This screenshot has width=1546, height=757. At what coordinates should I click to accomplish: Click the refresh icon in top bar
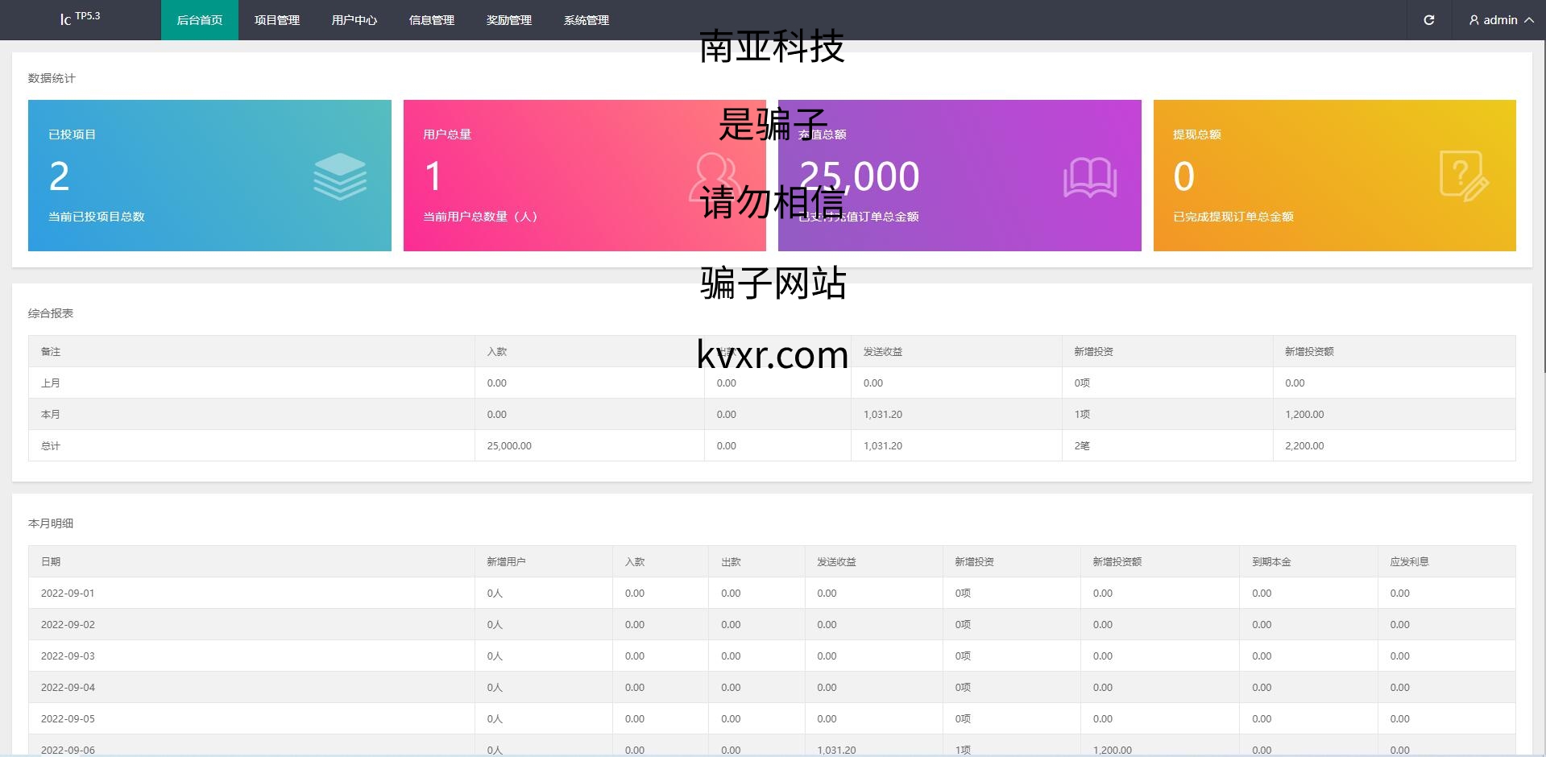(1428, 20)
